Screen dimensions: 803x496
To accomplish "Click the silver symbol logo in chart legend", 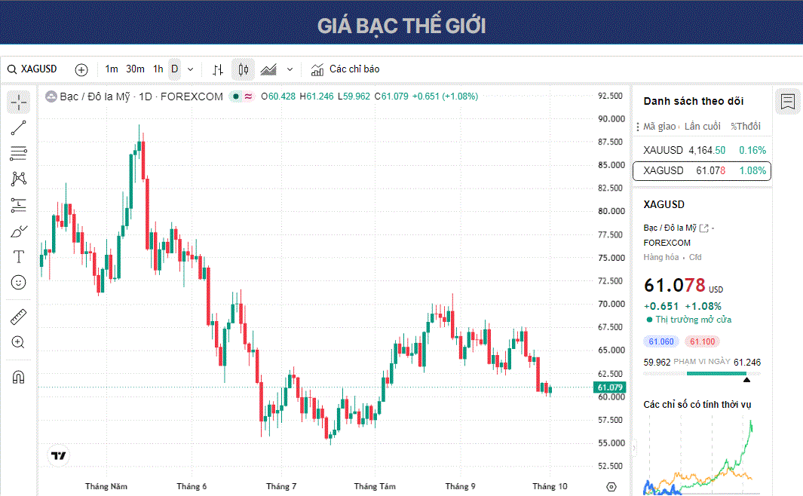I will click(51, 96).
